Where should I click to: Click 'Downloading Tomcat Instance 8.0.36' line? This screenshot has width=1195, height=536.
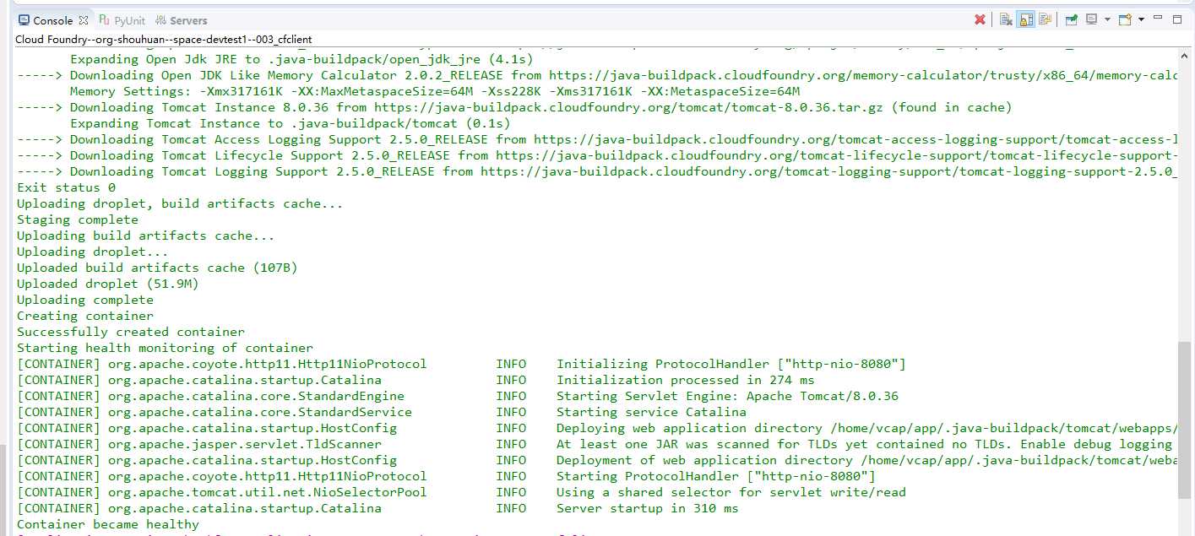click(x=514, y=107)
